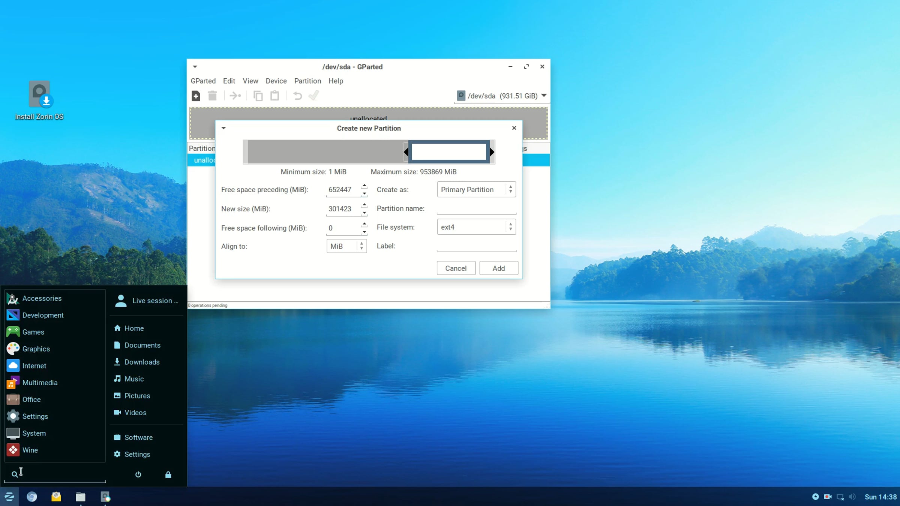Click the Apply all operations checkmark icon
The width and height of the screenshot is (900, 506).
coord(313,96)
